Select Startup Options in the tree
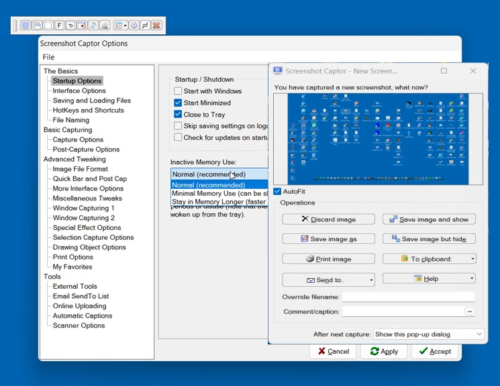 click(77, 81)
